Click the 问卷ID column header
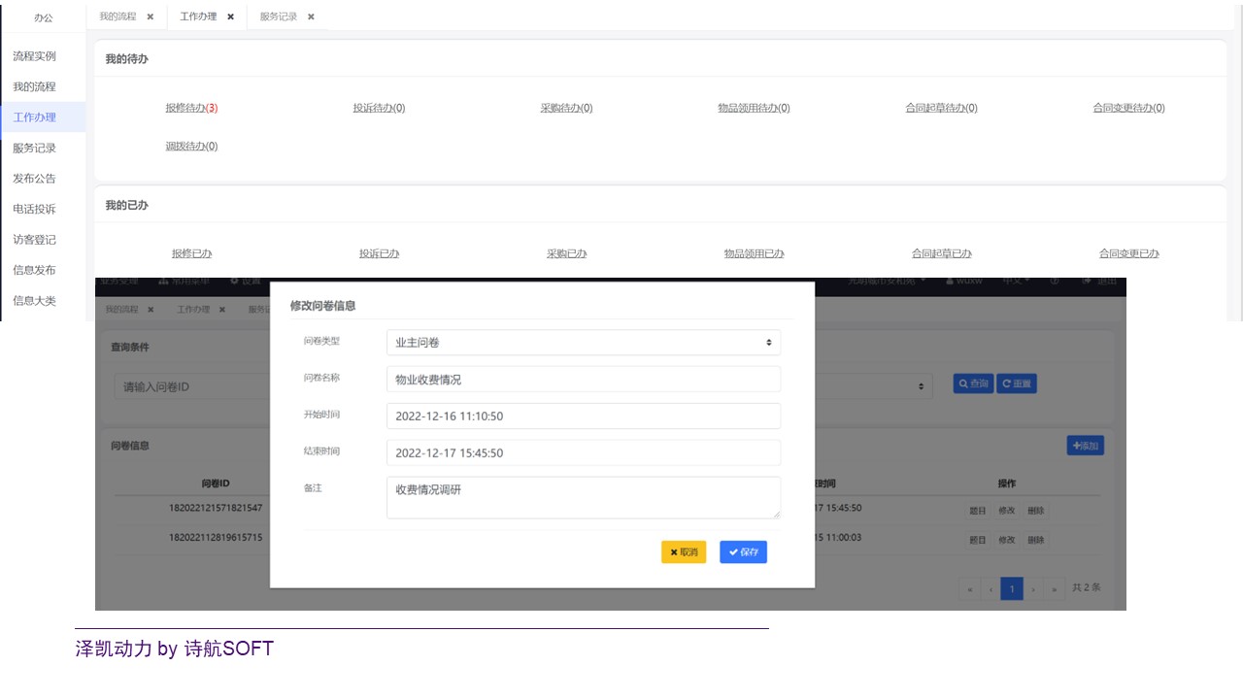This screenshot has height=699, width=1243. 215,483
